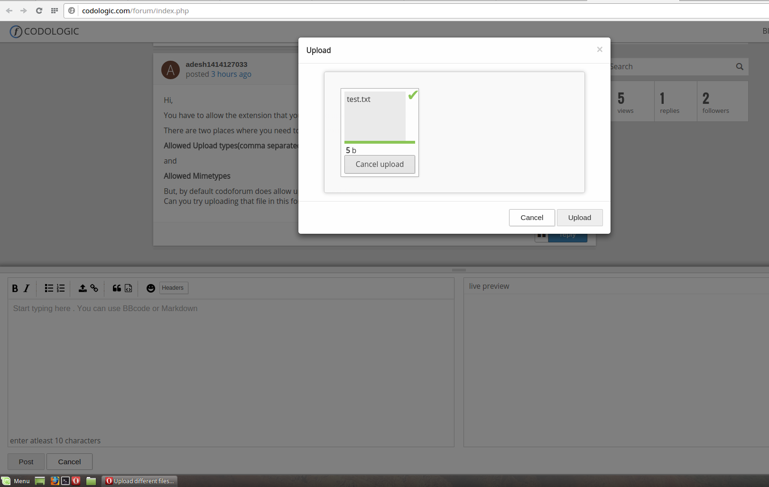The height and width of the screenshot is (487, 769).
Task: Reload the page with the refresh icon
Action: [39, 10]
